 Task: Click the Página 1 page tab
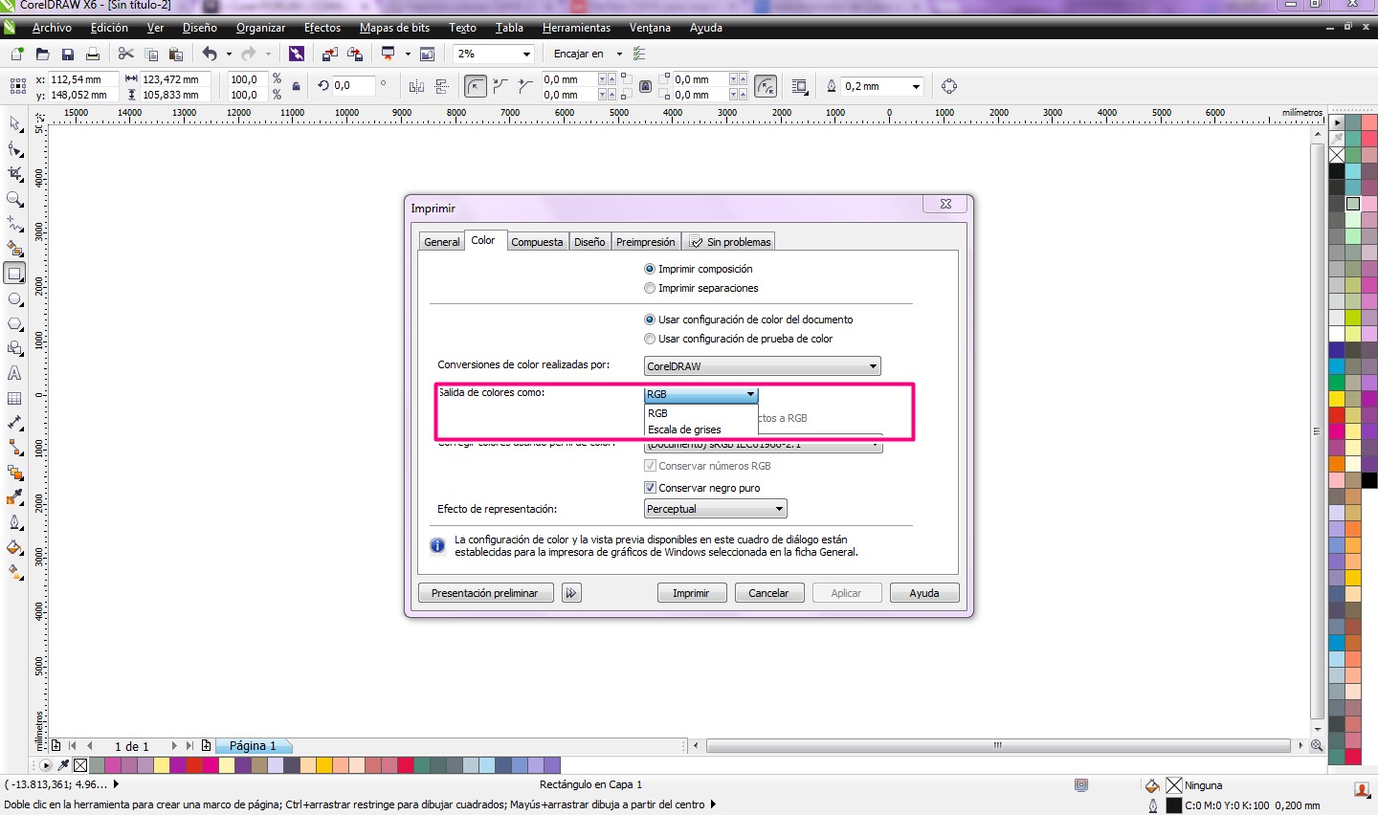click(x=253, y=746)
